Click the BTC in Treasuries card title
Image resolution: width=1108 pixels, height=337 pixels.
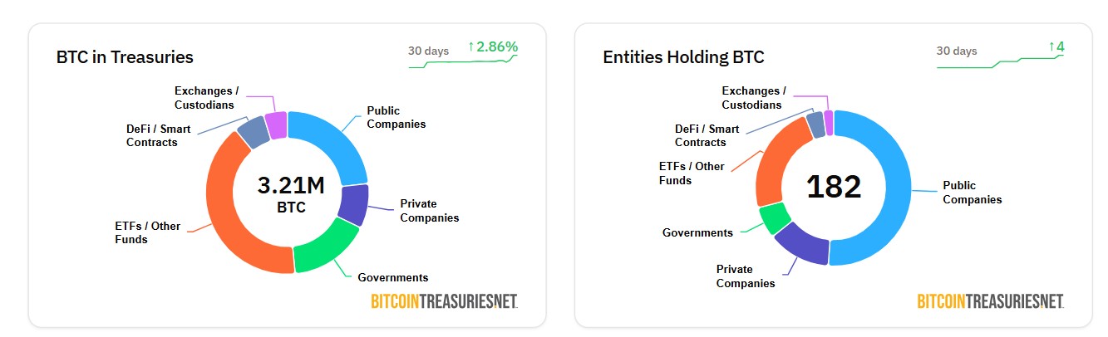point(125,57)
